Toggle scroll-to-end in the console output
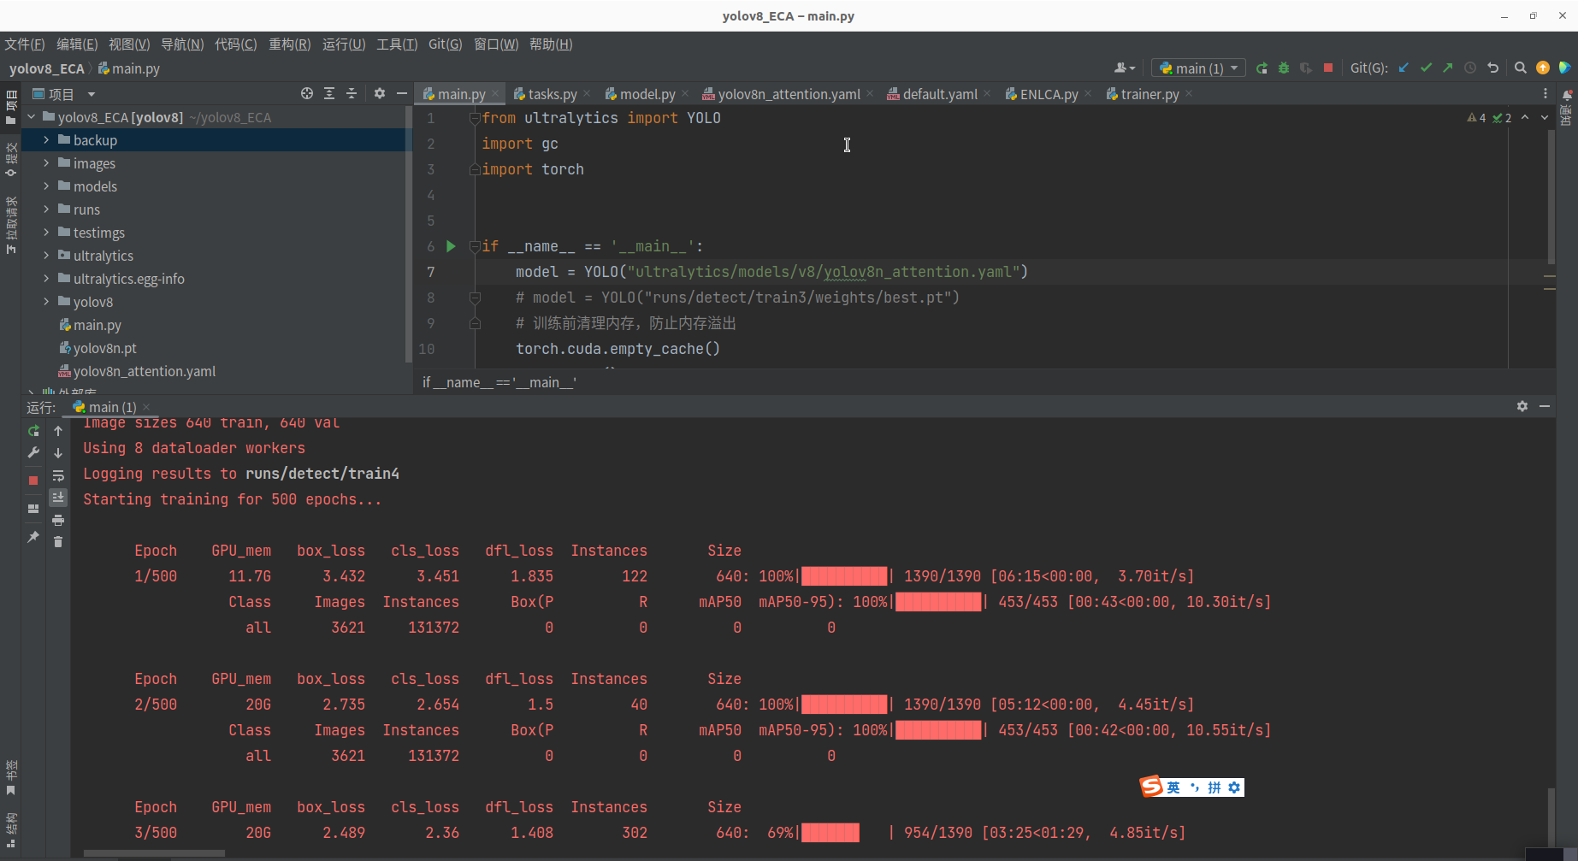1578x861 pixels. [58, 497]
